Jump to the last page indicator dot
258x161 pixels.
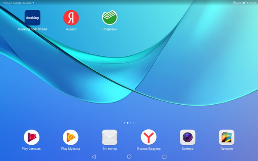(134, 123)
